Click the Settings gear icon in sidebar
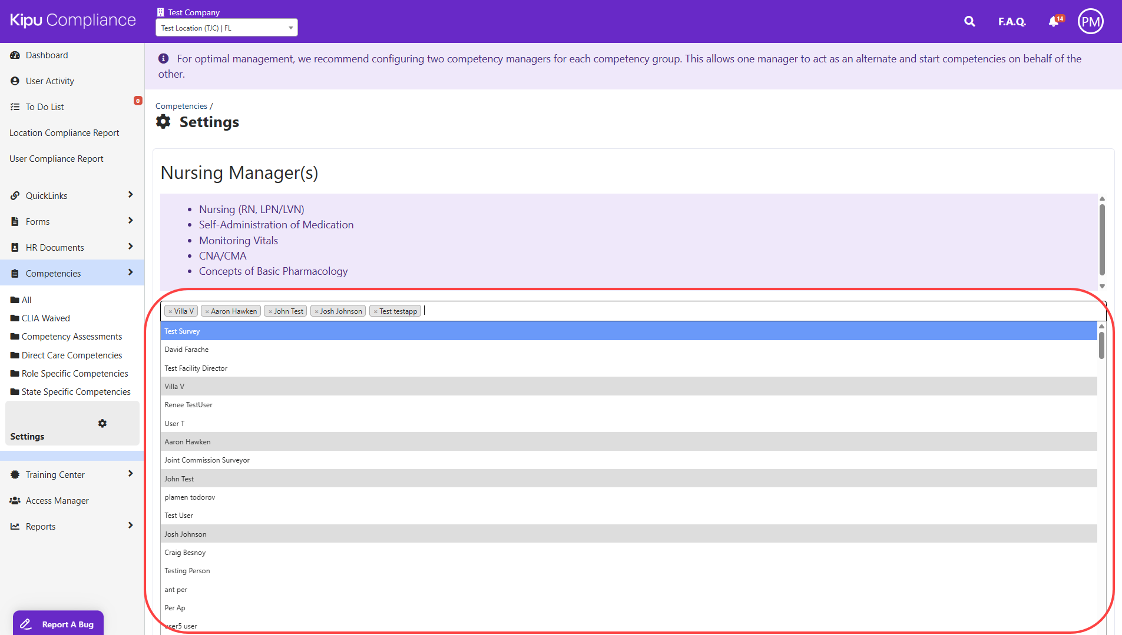Screen dimensions: 1122x635 pyautogui.click(x=102, y=423)
